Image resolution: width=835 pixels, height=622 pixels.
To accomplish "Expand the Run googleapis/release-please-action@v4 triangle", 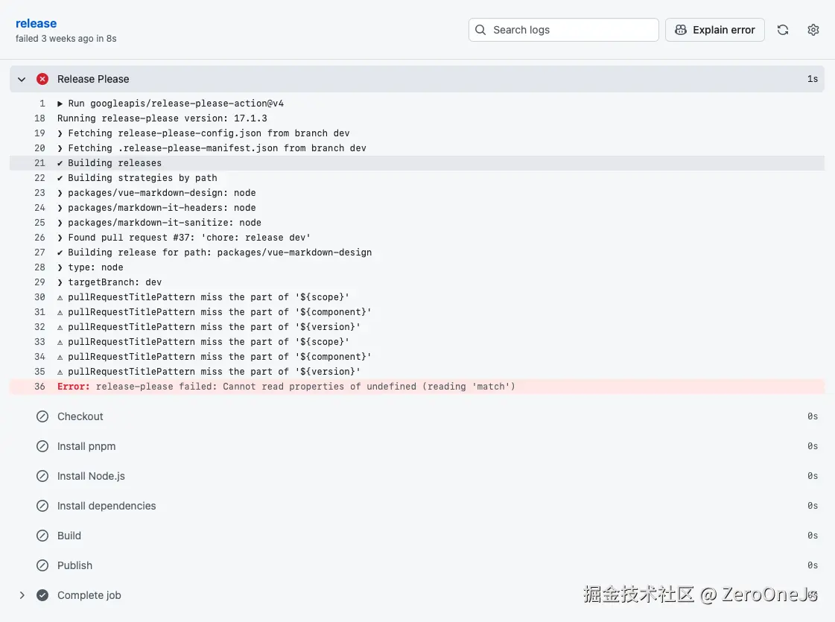I will (x=60, y=104).
